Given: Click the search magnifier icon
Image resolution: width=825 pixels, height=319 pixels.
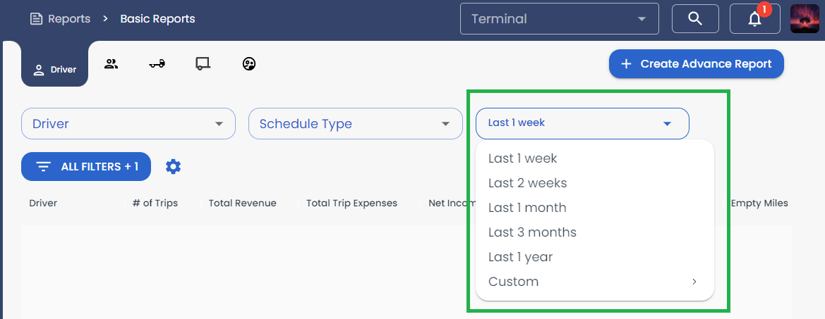Looking at the screenshot, I should (x=695, y=19).
